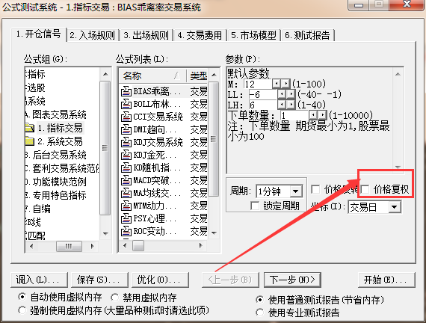Switch to 6.测试报告 tab
This screenshot has width=426, height=323.
(x=308, y=36)
